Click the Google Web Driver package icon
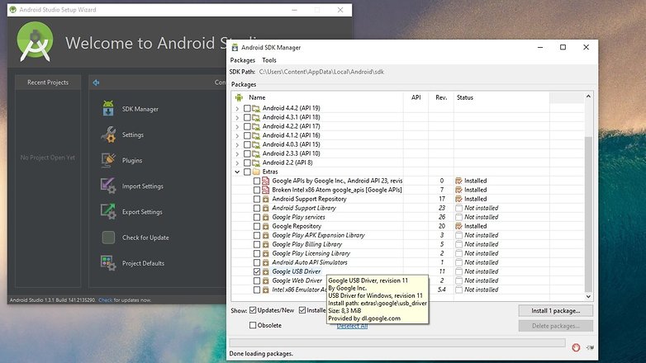This screenshot has height=363, width=646. coord(266,280)
